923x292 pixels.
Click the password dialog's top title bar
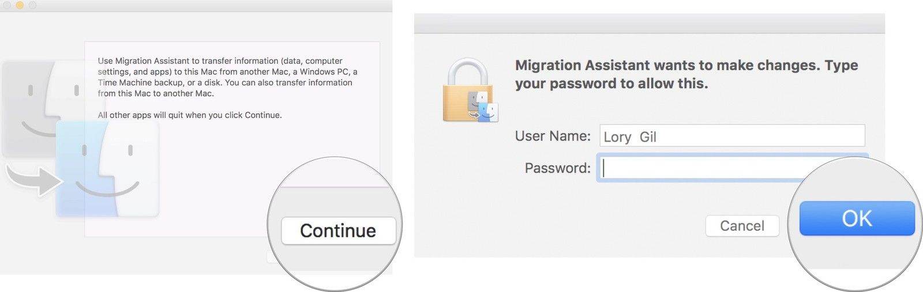649,24
